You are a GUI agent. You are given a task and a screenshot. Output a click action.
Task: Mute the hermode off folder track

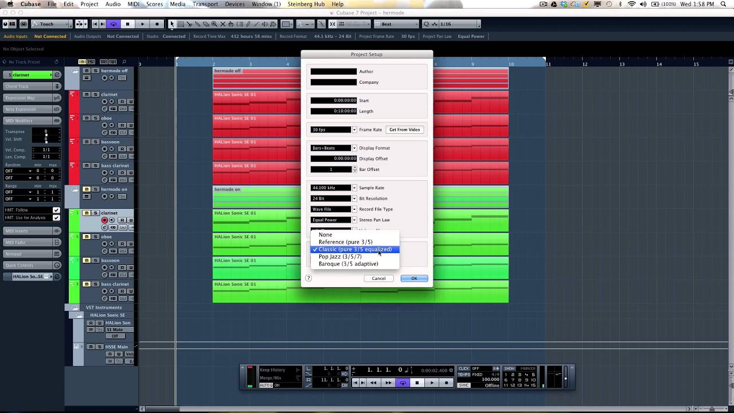click(x=87, y=71)
